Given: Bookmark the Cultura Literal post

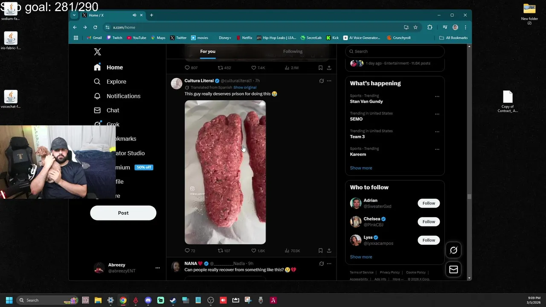Looking at the screenshot, I should pos(320,251).
